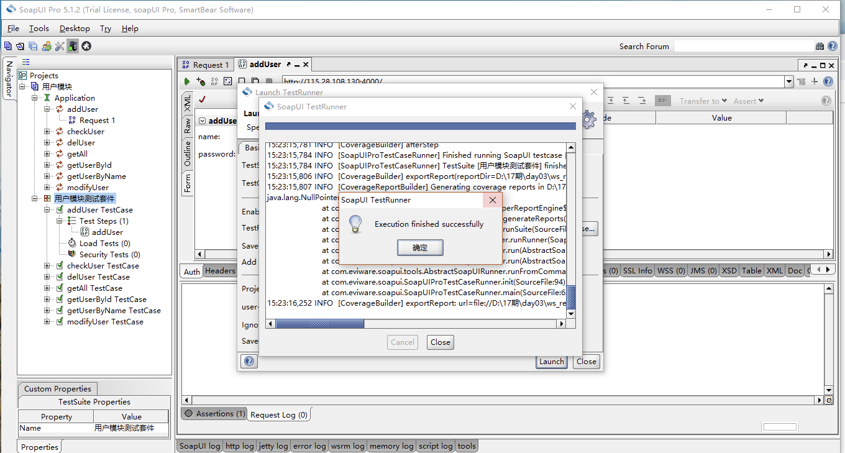Open the File menu
Screen dimensions: 845x453
(x=13, y=29)
